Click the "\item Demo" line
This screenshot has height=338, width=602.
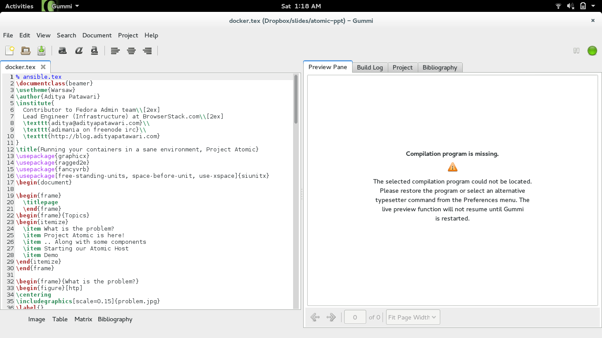click(x=41, y=255)
